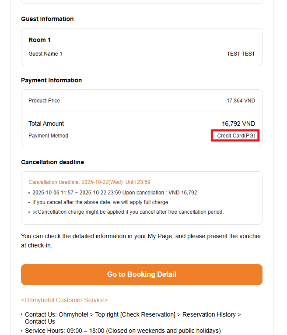Select the TEST TEST guest name
The image size is (287, 335).
coord(241,54)
